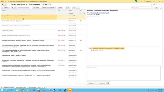Viewport: 164px width, 92px height.
Task: Click the save icon at form top right
Action: point(151,4)
